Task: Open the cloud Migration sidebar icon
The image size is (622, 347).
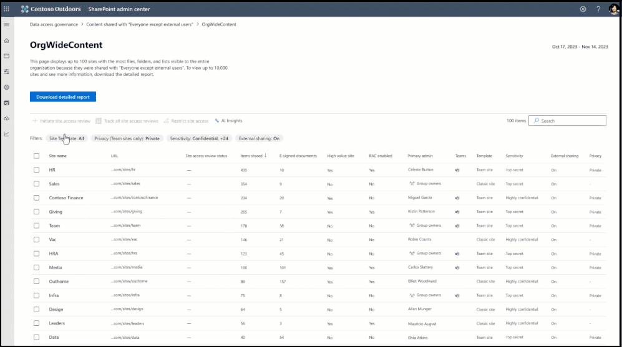Action: pos(7,118)
